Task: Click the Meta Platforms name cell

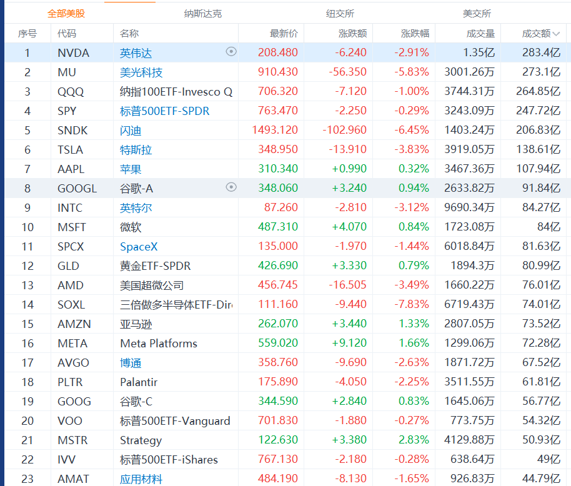Action: pyautogui.click(x=159, y=344)
